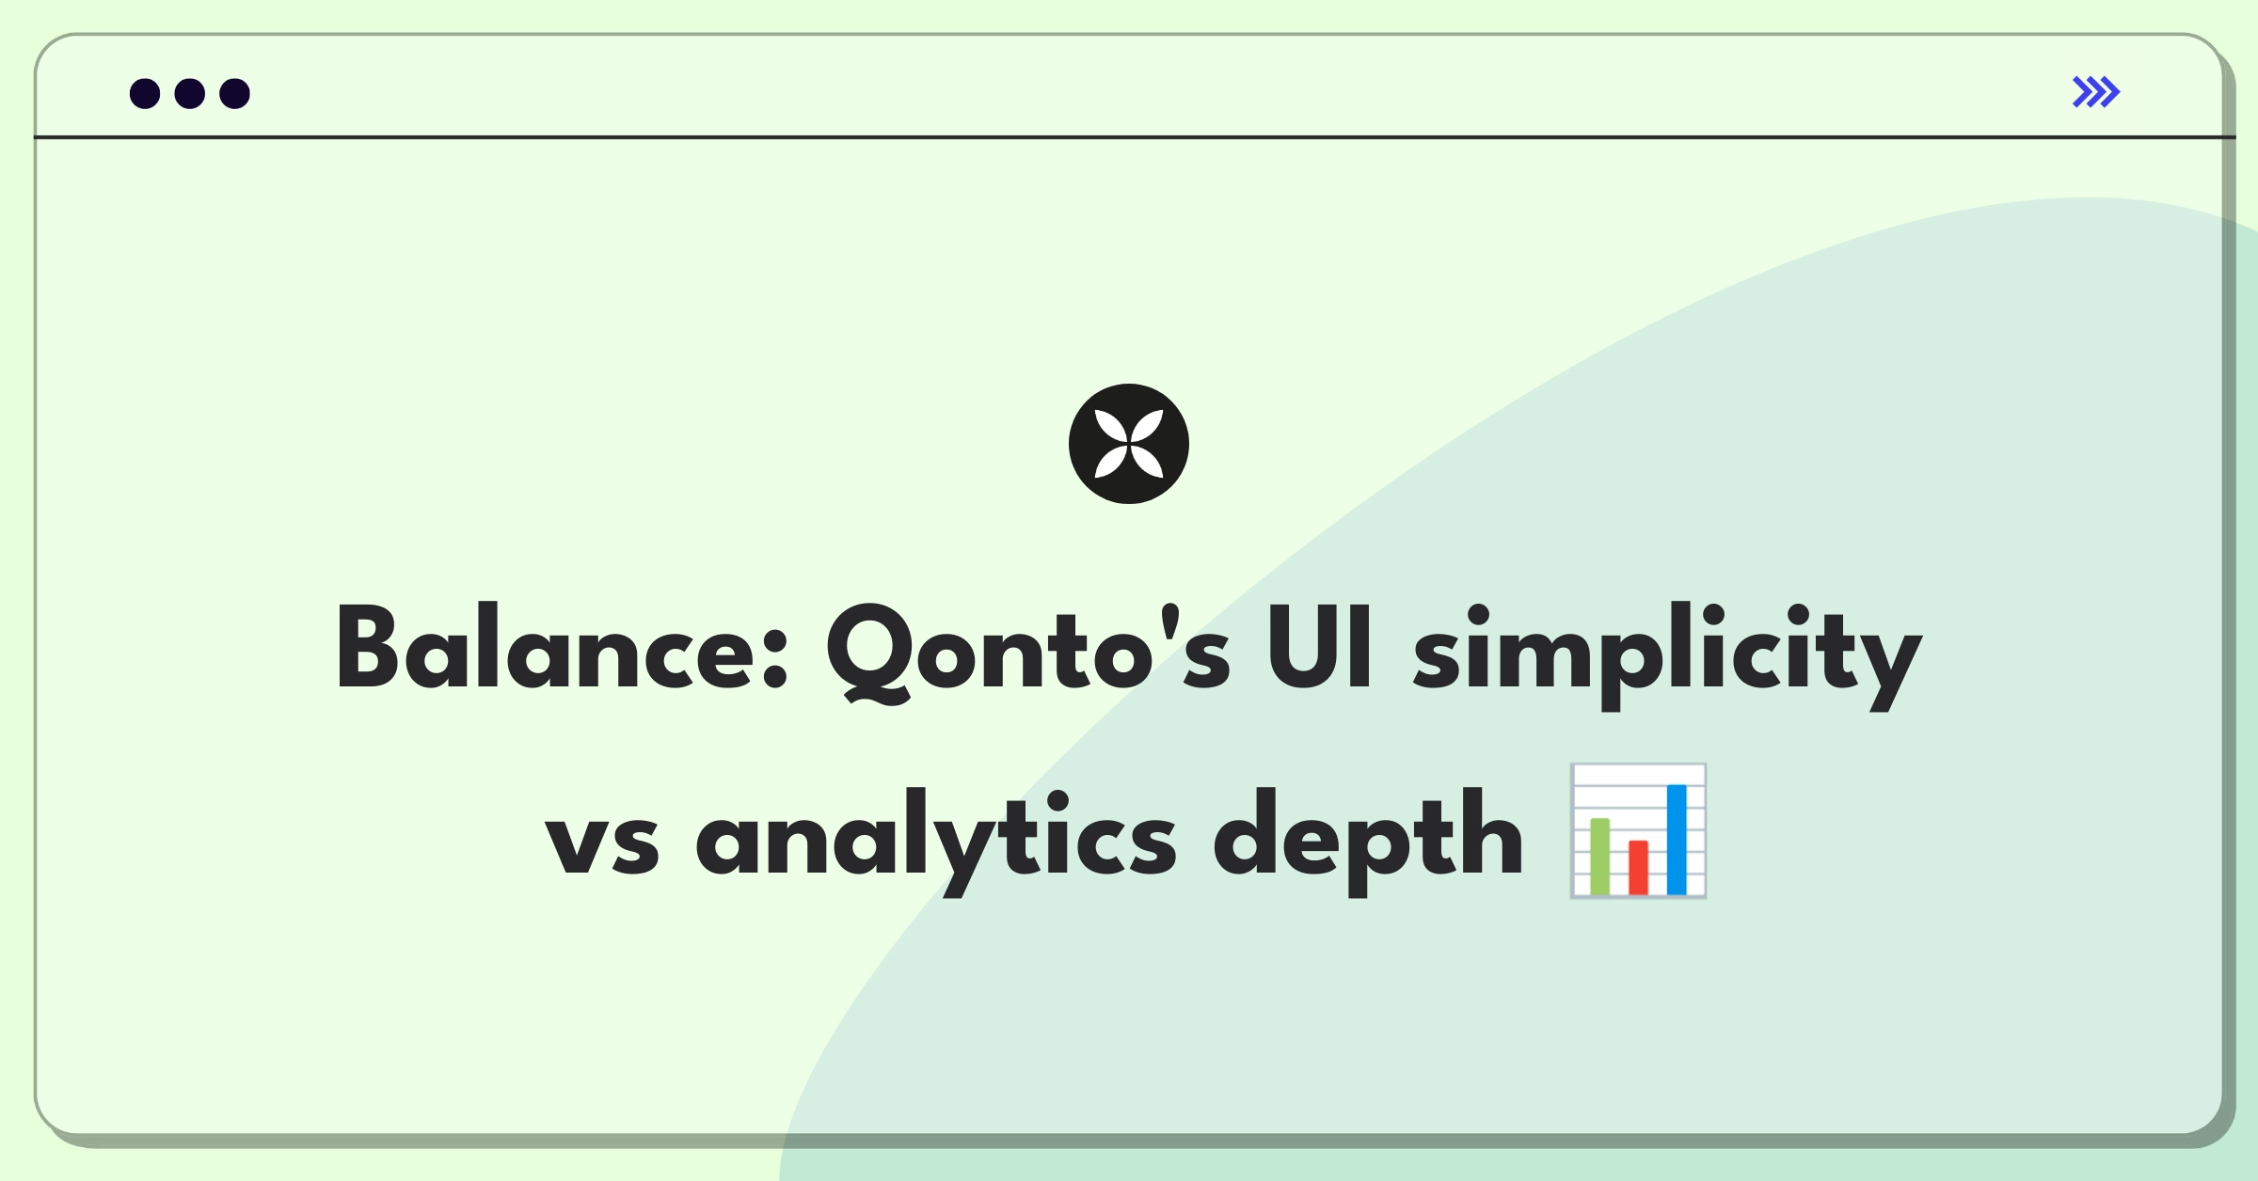Screen dimensions: 2258x1181
Task: Click the bar chart emoji
Action: click(1638, 831)
